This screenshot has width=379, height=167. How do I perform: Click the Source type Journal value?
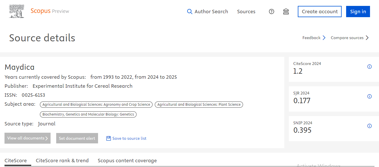click(x=47, y=124)
